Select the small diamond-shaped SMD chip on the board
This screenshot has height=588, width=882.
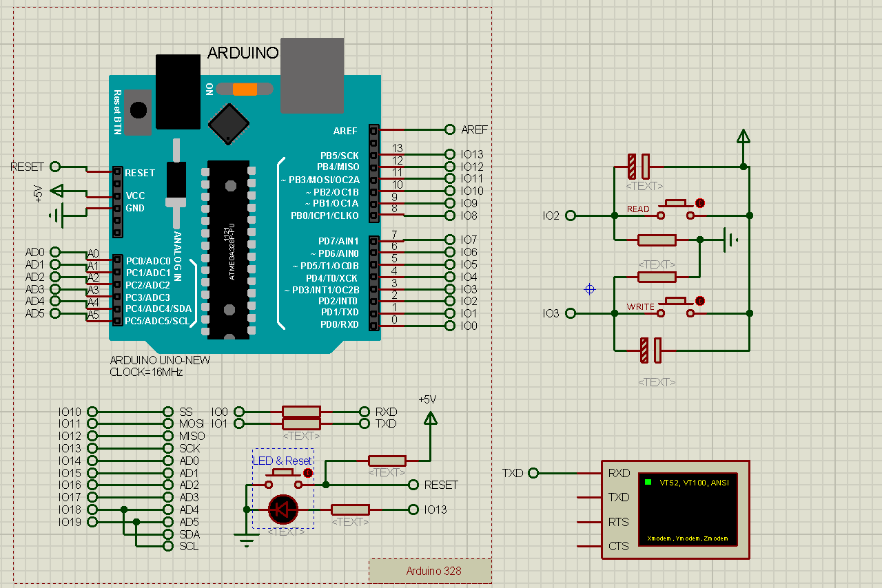228,124
